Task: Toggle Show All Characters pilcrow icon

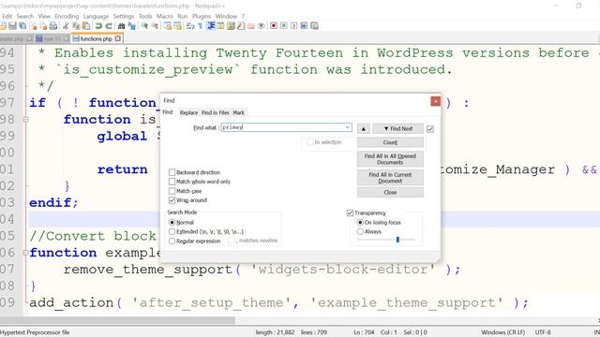Action: 200,26
